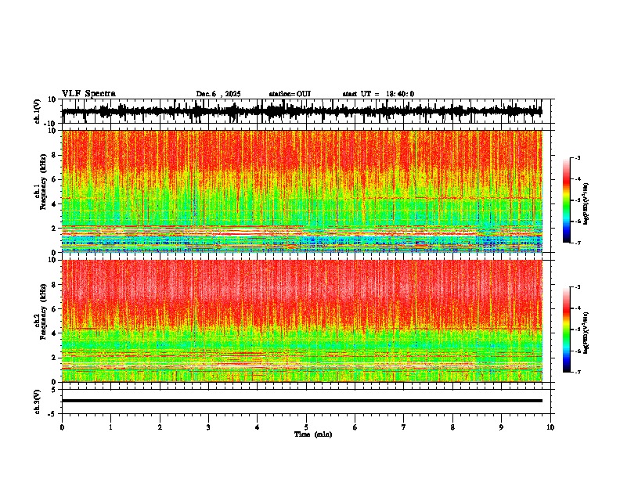
Task: Click the '7' tick on the time axis
Action: 404,427
